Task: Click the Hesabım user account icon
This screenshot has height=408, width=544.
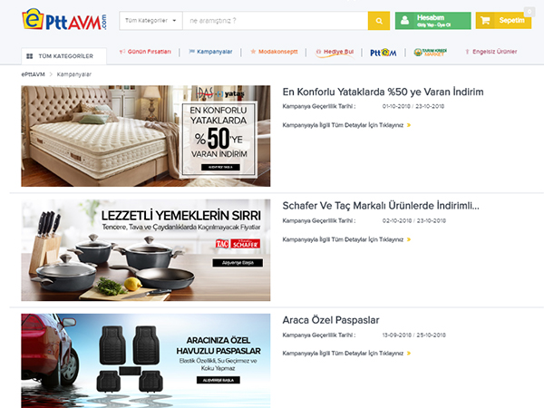Action: point(405,21)
